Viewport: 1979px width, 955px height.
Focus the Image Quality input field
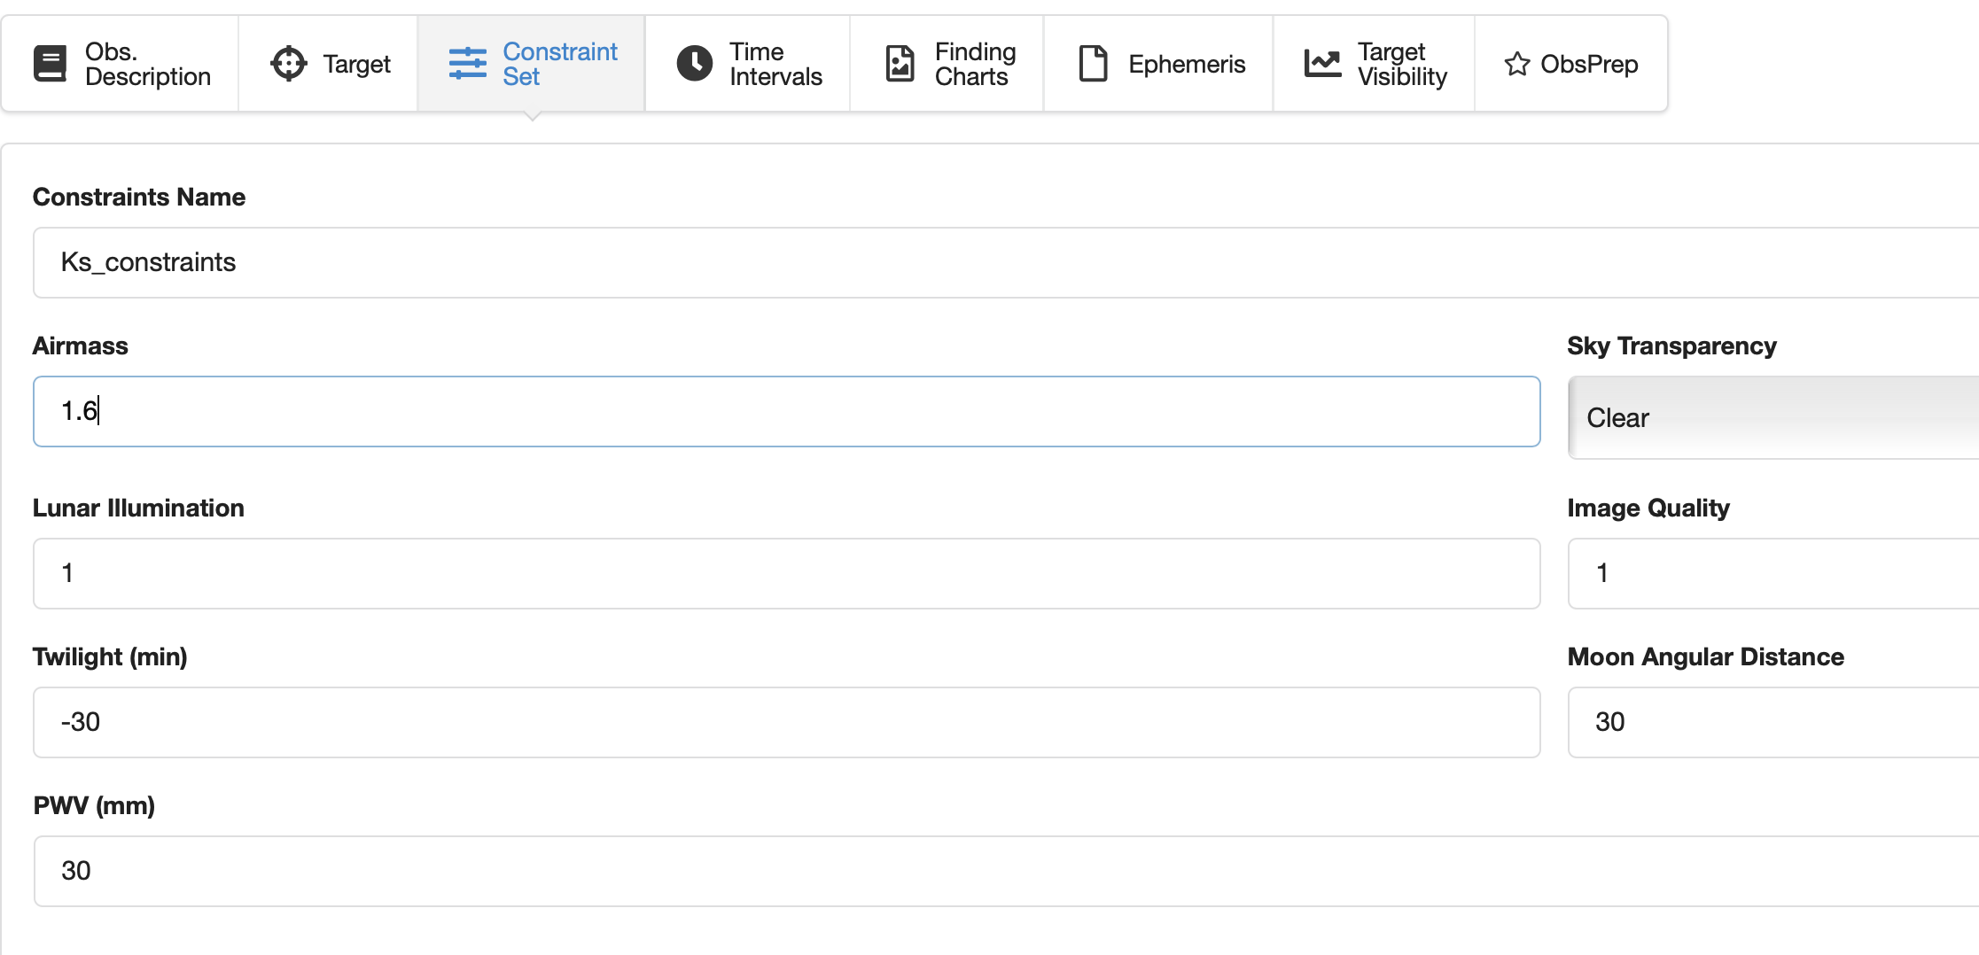(x=1773, y=573)
